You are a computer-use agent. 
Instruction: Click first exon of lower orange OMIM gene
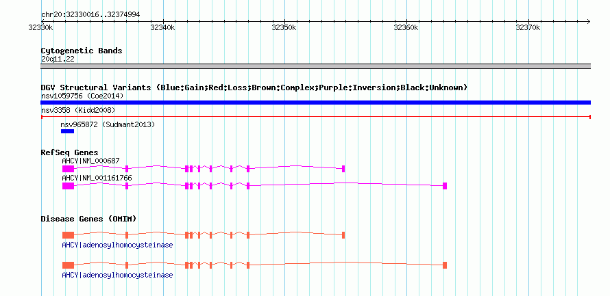[68, 265]
